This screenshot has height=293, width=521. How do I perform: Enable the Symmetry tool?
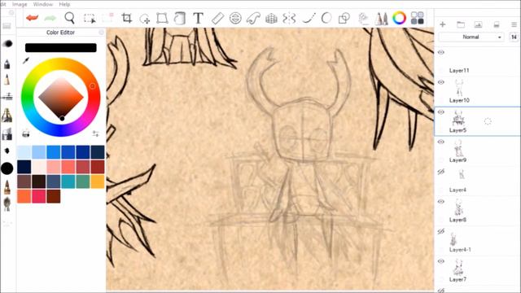289,18
